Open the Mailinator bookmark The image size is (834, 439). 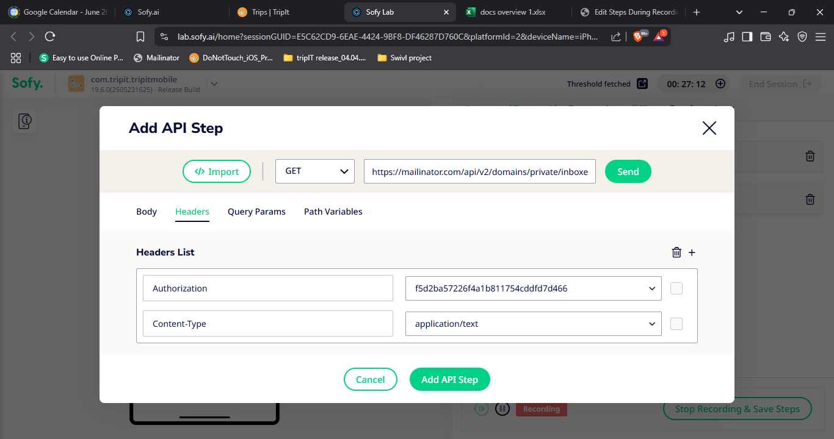pyautogui.click(x=156, y=58)
